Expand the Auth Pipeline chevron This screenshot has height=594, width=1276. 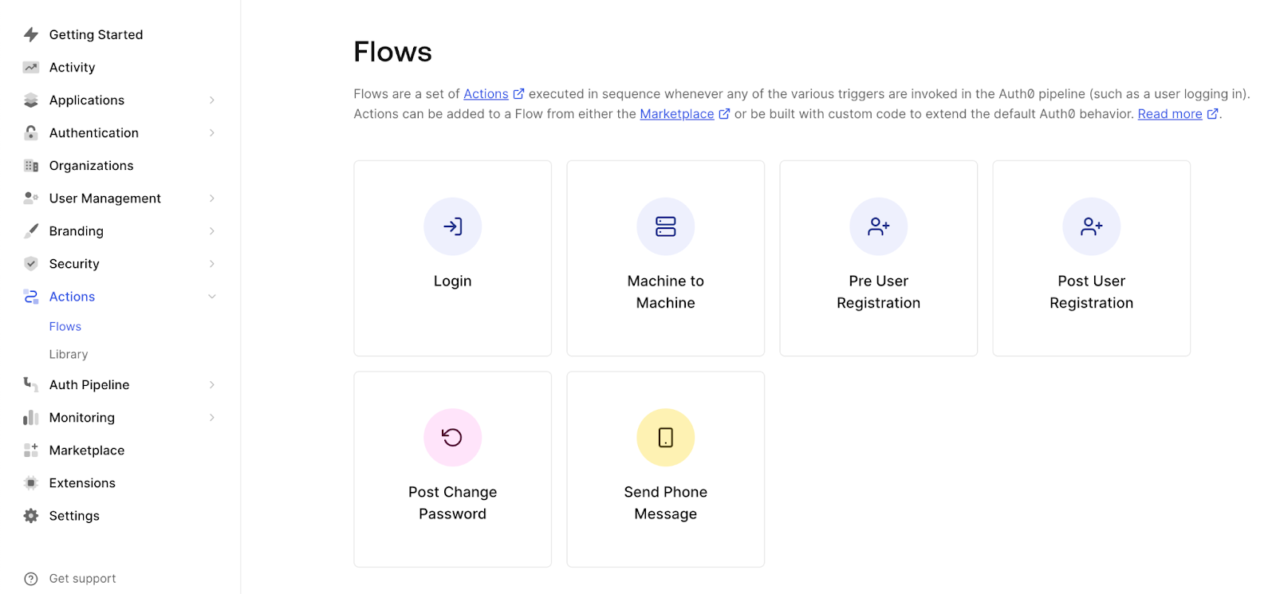coord(212,384)
